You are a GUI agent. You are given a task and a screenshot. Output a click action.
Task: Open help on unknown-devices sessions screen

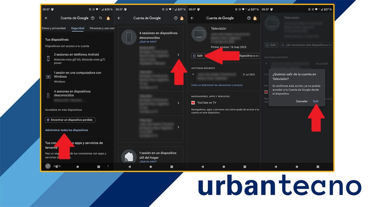click(x=176, y=18)
